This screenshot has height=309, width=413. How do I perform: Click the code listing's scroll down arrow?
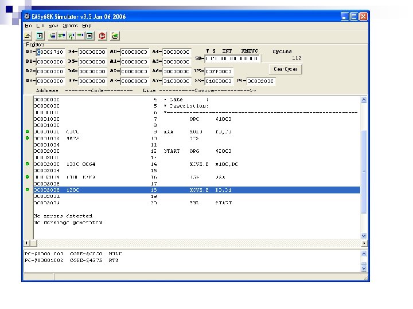pos(364,236)
